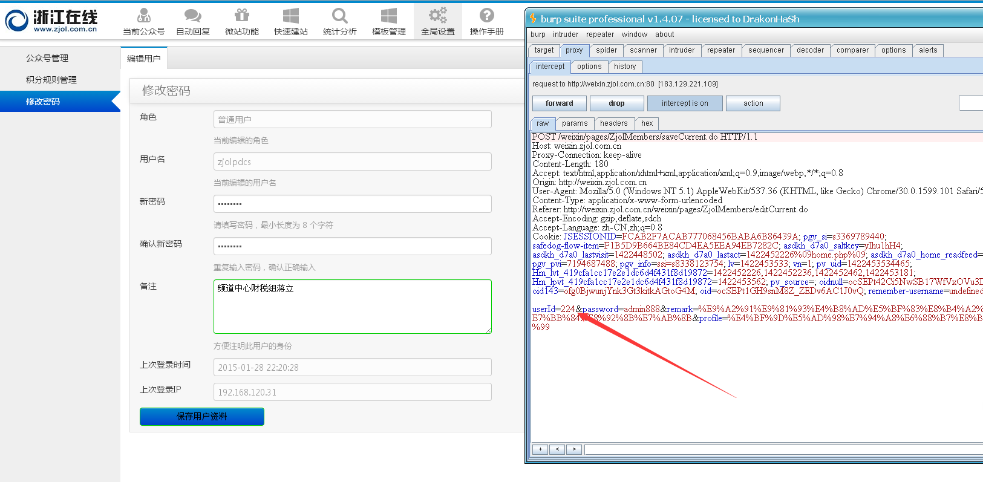Click the 保存用户资料 button
Viewport: 983px width, 482px height.
point(202,416)
